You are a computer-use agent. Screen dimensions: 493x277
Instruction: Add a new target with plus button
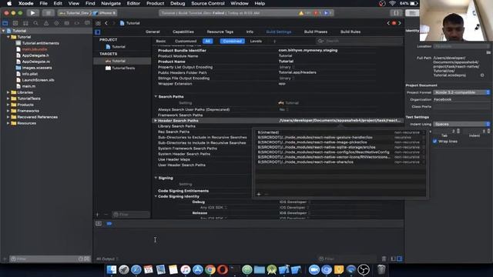pos(98,215)
